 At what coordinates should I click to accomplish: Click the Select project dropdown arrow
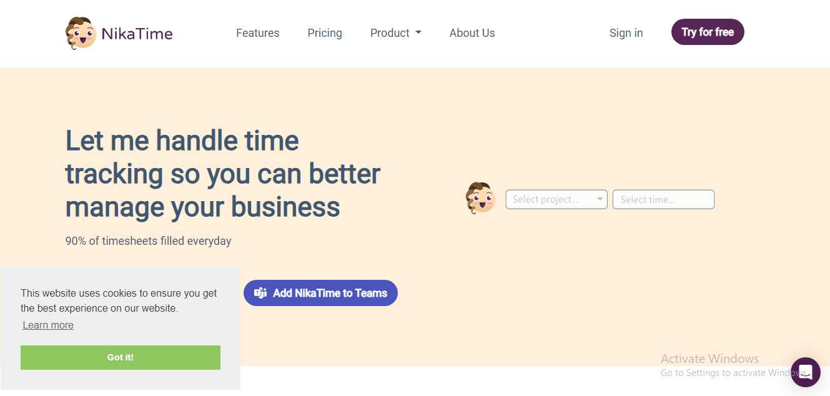(x=600, y=199)
